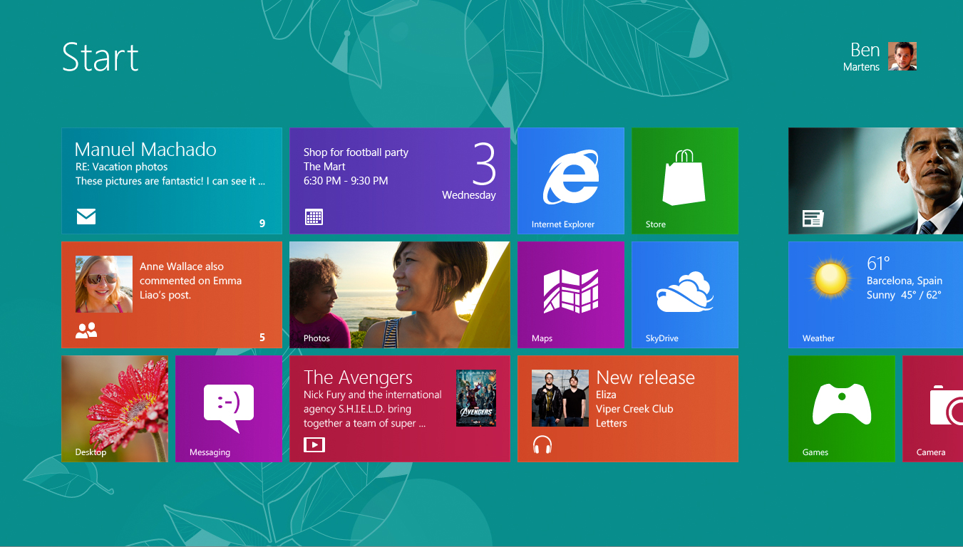Image resolution: width=963 pixels, height=547 pixels.
Task: Launch the Messaging app
Action: tap(228, 408)
